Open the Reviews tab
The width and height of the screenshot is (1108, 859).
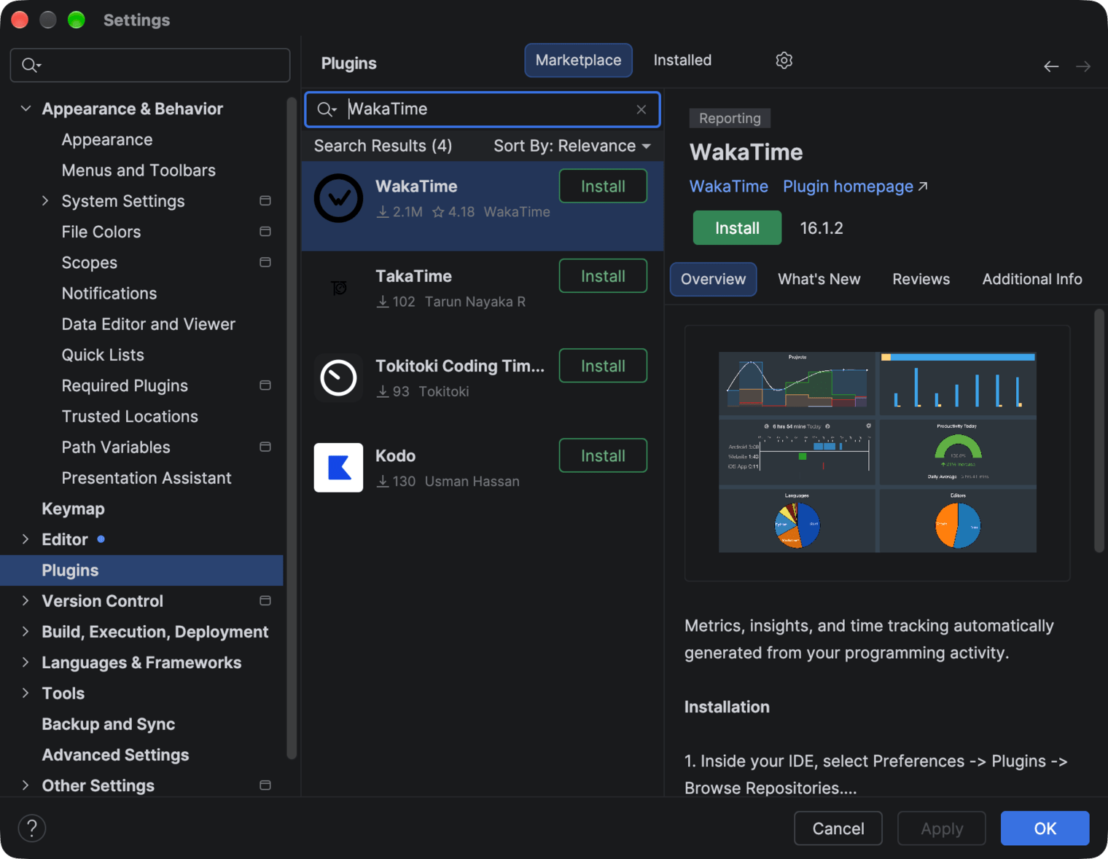point(921,279)
